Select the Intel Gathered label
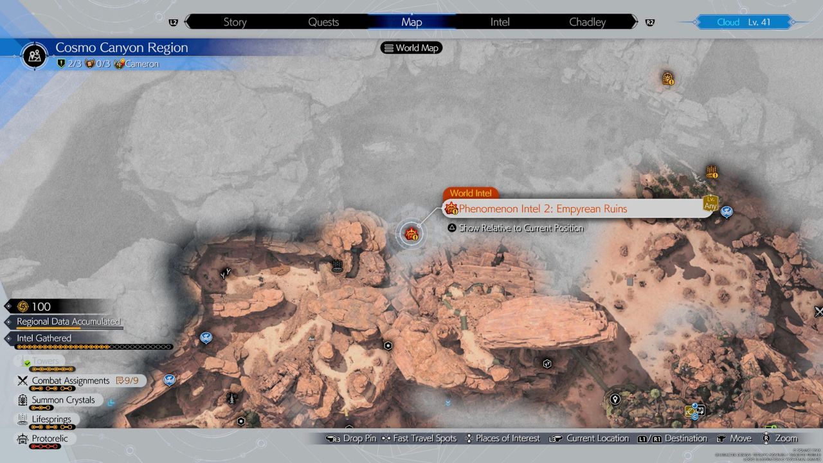 tap(44, 338)
